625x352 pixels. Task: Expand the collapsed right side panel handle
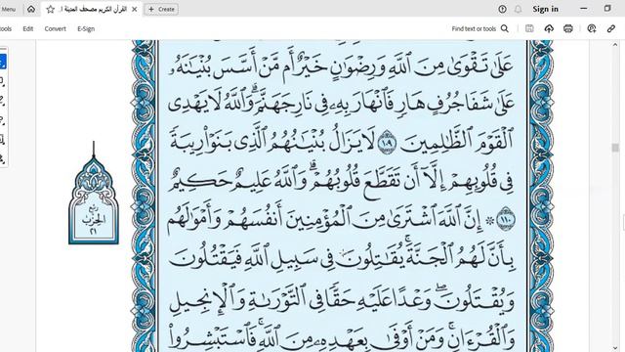pyautogui.click(x=623, y=223)
